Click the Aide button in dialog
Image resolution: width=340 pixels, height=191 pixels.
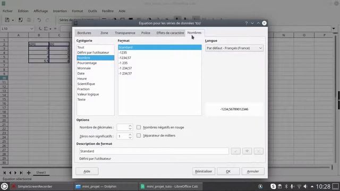pyautogui.click(x=87, y=171)
